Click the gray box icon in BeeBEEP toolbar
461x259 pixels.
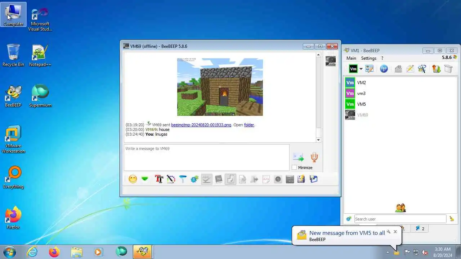448,69
